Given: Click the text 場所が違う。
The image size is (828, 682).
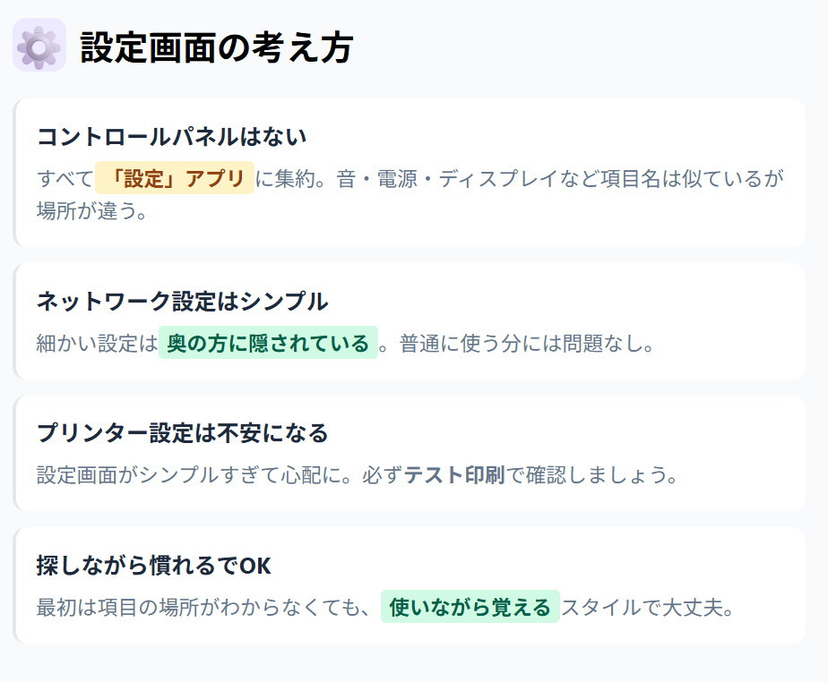Looking at the screenshot, I should click(91, 212).
